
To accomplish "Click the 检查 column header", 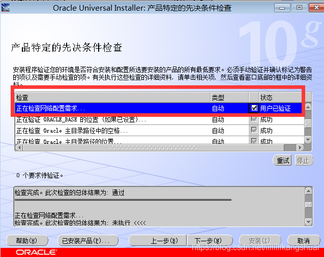I will (x=112, y=98).
